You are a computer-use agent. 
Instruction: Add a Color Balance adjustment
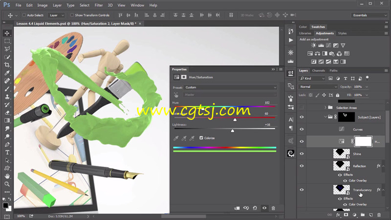click(317, 54)
